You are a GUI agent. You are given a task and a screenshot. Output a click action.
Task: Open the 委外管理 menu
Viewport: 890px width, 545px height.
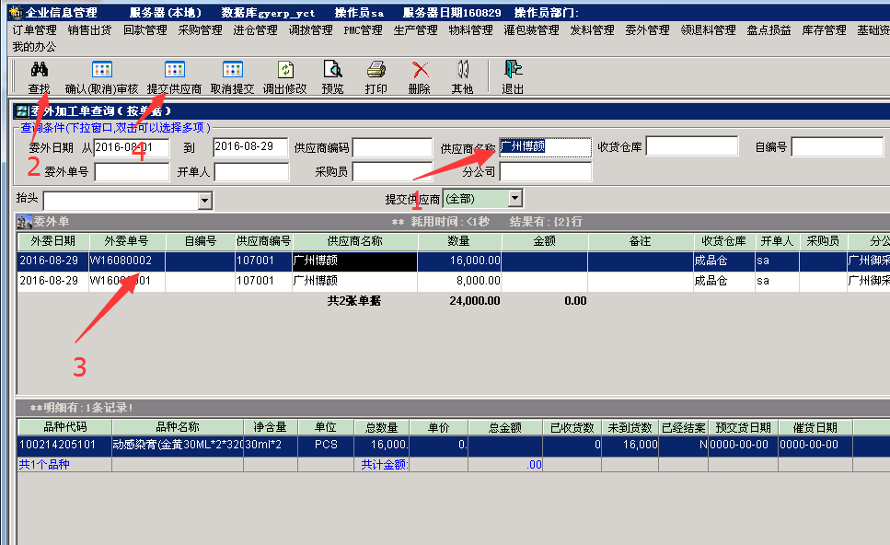point(647,30)
